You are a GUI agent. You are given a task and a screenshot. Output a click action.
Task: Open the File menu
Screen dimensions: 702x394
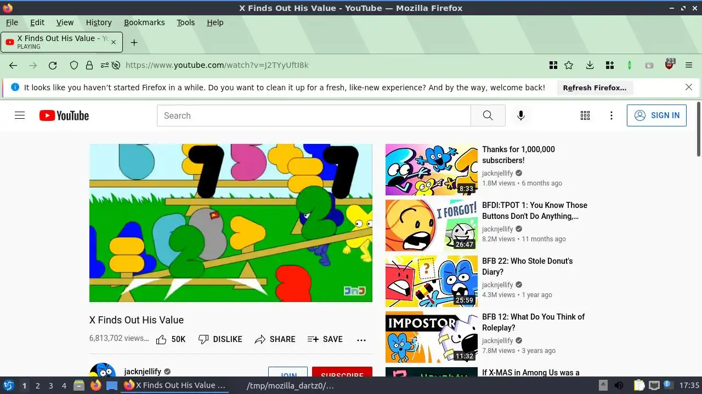point(12,22)
